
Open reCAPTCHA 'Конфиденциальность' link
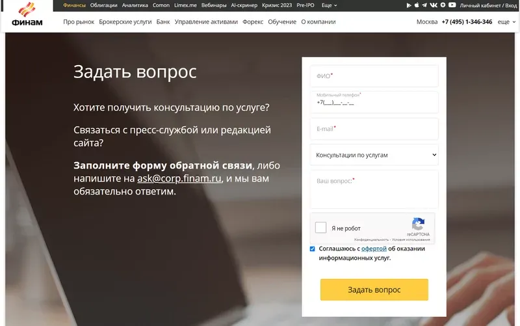click(371, 239)
